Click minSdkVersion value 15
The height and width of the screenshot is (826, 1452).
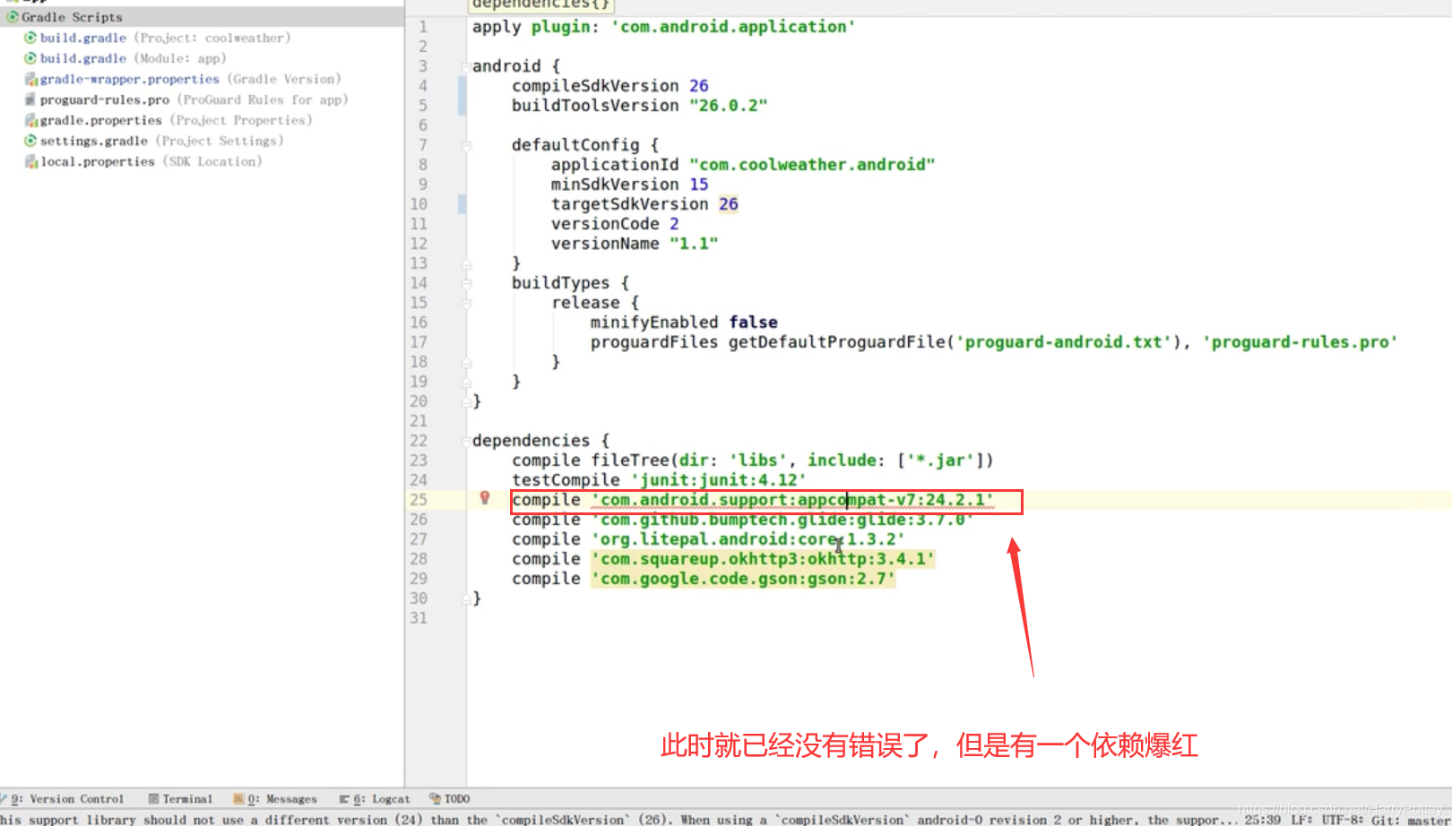click(x=699, y=185)
